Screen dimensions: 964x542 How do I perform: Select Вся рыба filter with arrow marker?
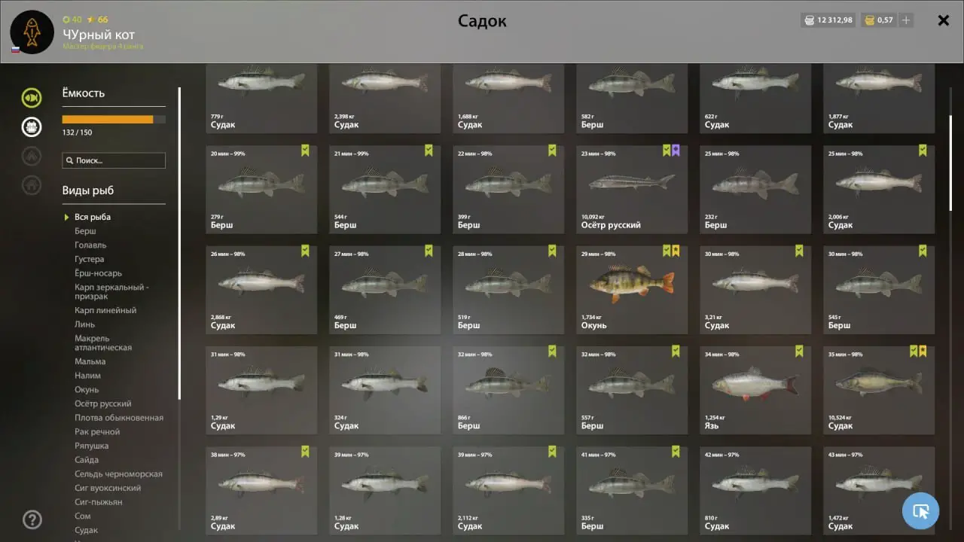[x=92, y=217]
